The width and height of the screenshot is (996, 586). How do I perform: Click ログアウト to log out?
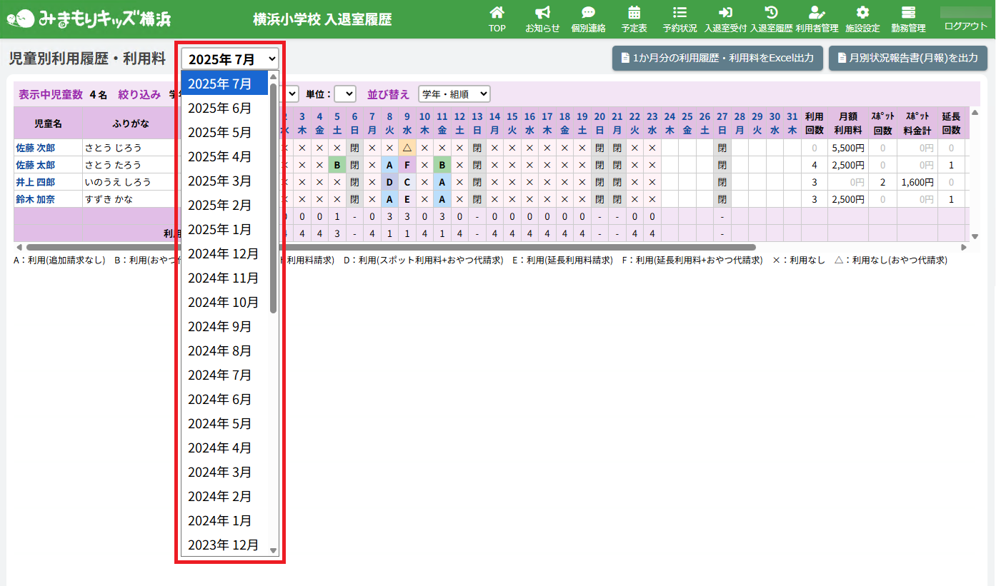click(965, 26)
